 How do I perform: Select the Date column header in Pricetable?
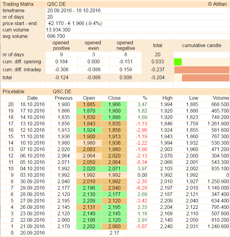click(32, 98)
